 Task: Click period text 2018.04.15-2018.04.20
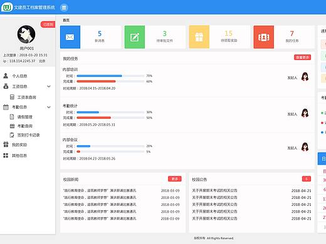97,88
